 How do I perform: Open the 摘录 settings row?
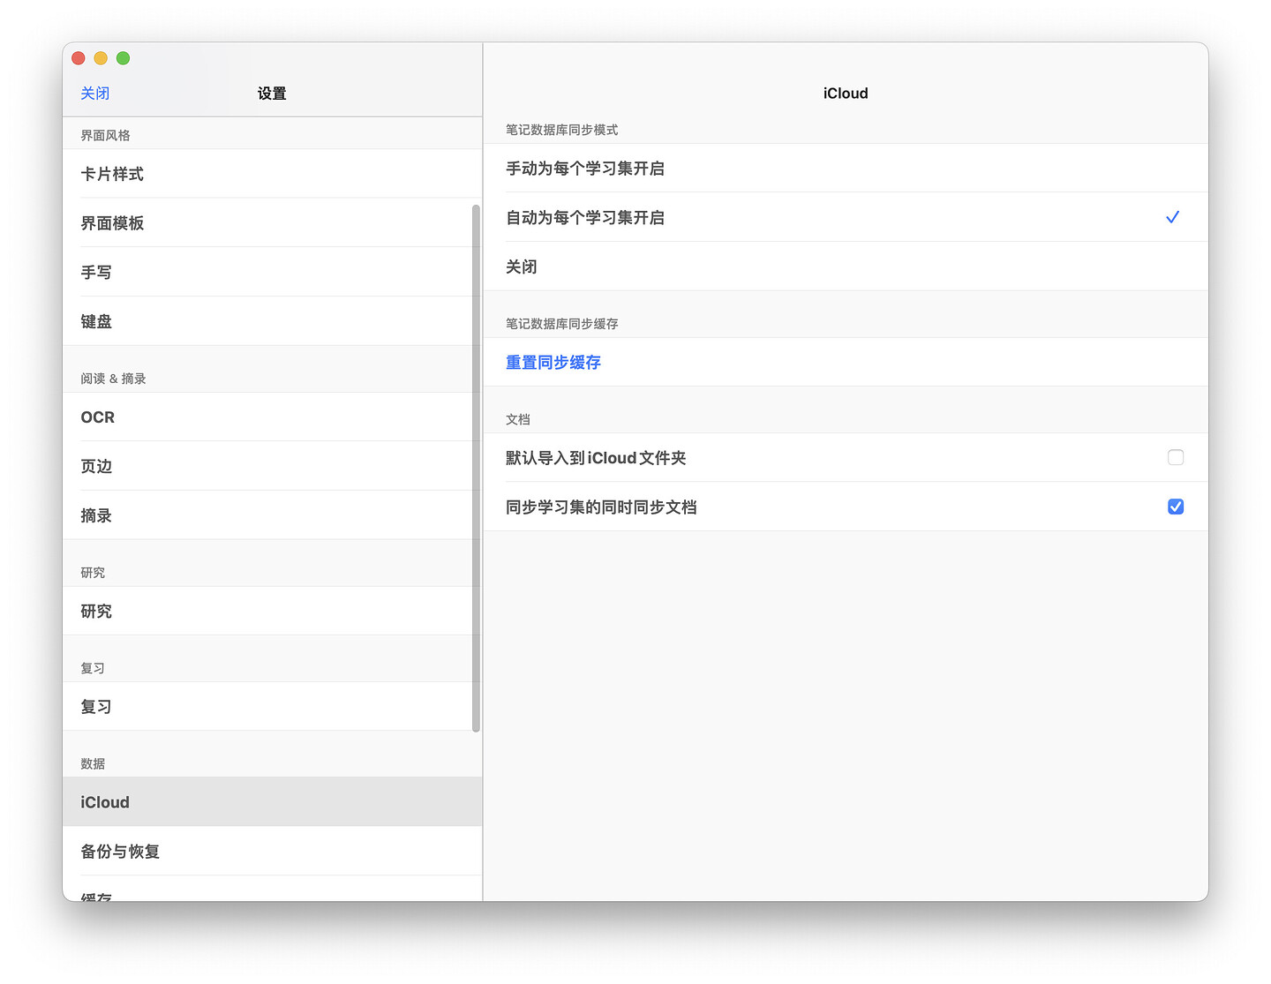272,516
